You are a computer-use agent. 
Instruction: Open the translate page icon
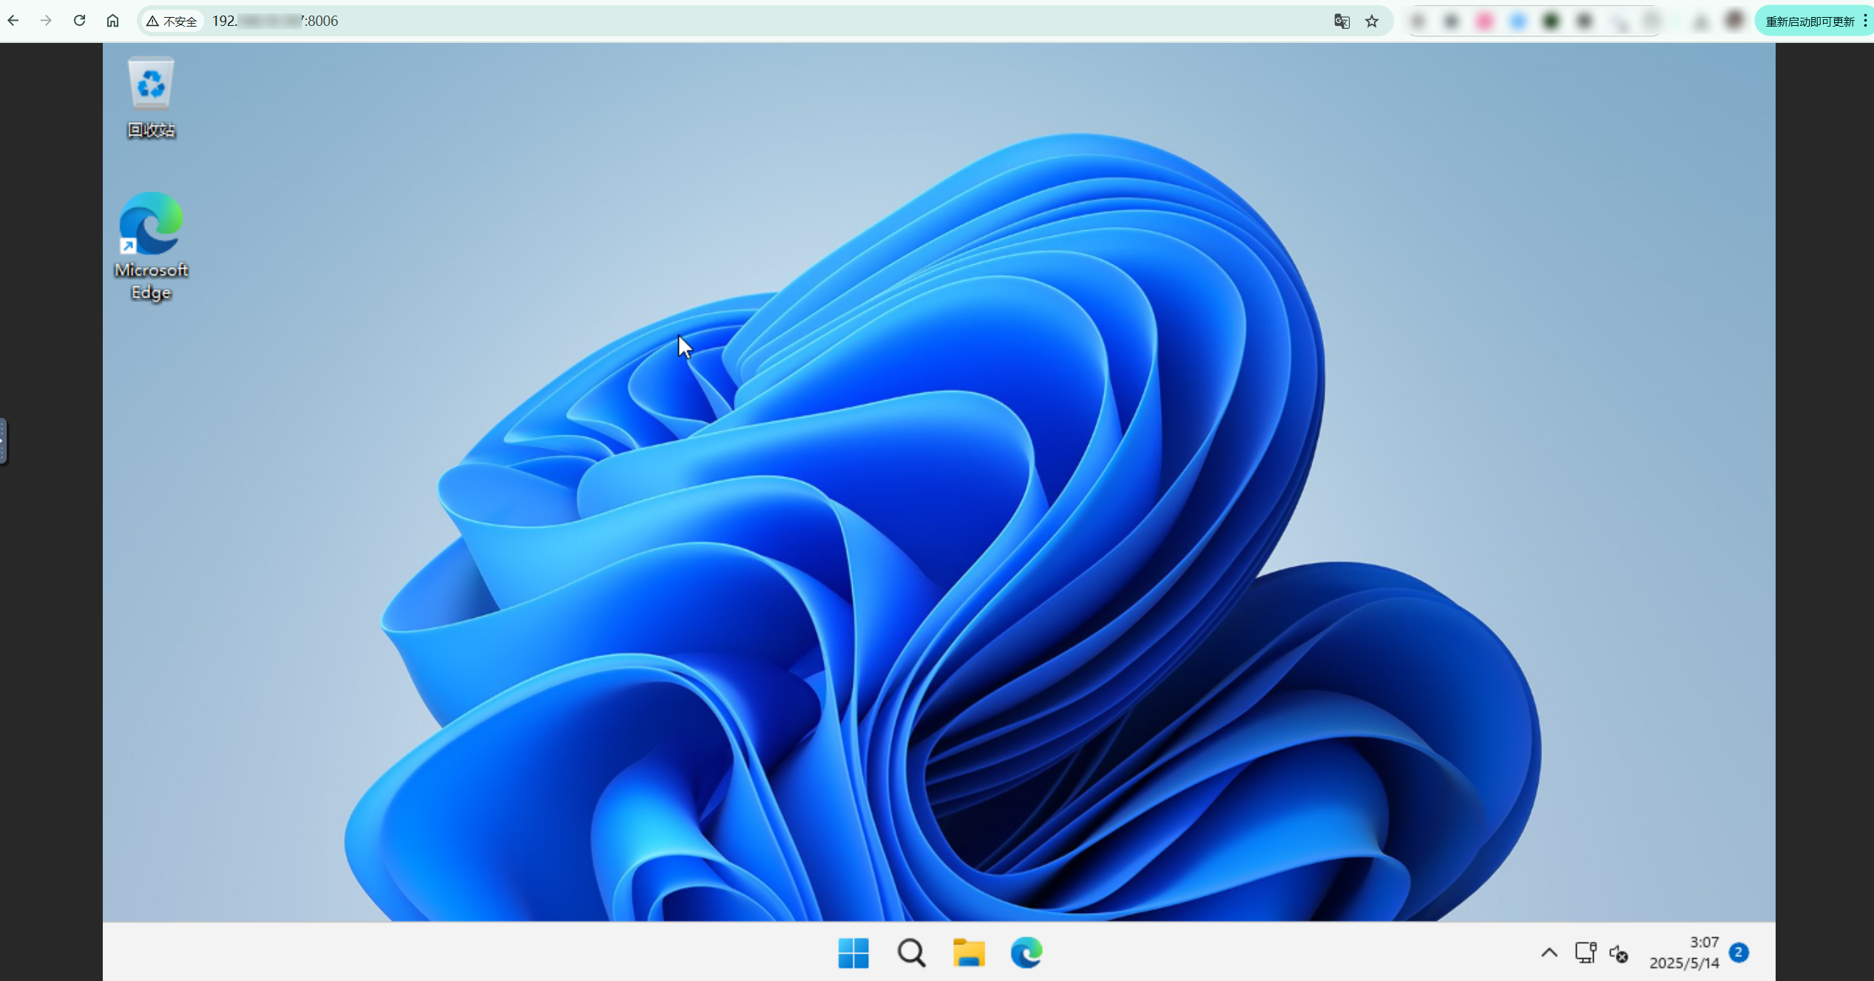click(x=1342, y=21)
